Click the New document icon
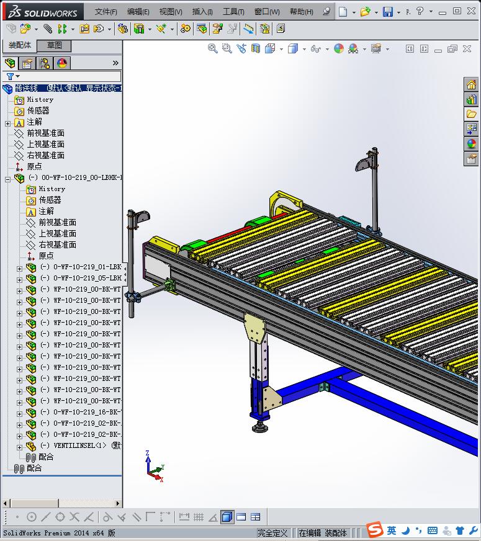This screenshot has height=541, width=481. click(343, 12)
